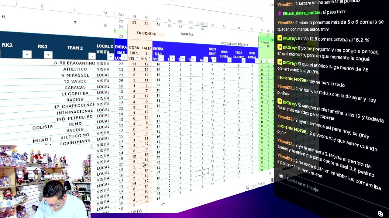Click the 'TARJETAS' header cell
This screenshot has width=389, height=218.
coord(187,34)
